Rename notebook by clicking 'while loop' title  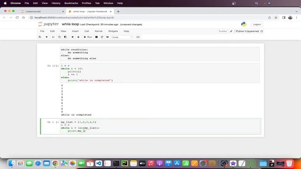click(x=70, y=24)
